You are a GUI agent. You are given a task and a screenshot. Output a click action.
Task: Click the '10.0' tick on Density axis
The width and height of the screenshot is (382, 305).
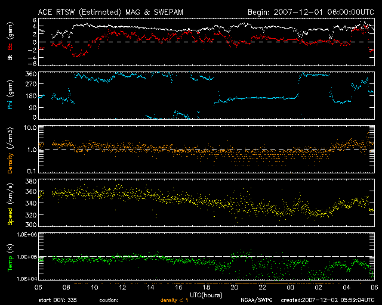coord(30,127)
